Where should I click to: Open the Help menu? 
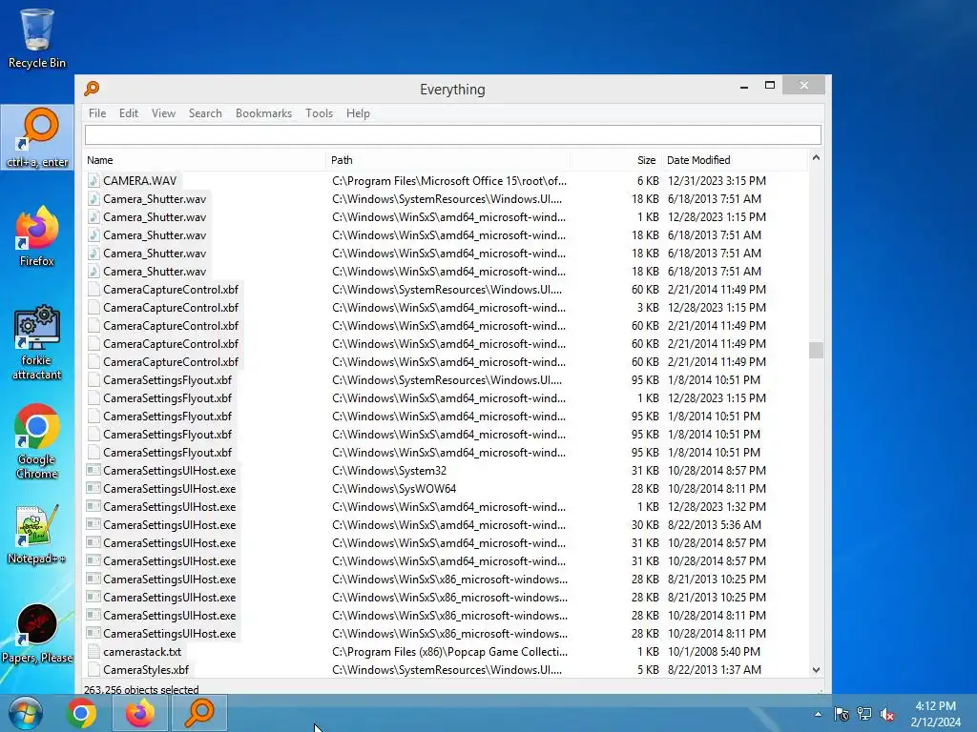(359, 113)
